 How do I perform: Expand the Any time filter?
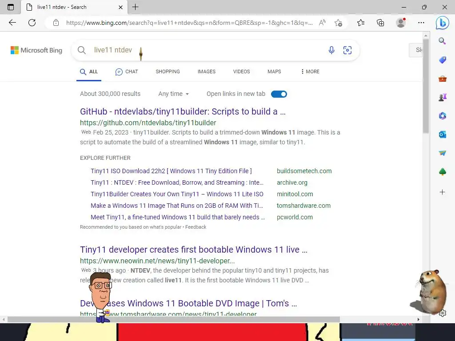[174, 94]
